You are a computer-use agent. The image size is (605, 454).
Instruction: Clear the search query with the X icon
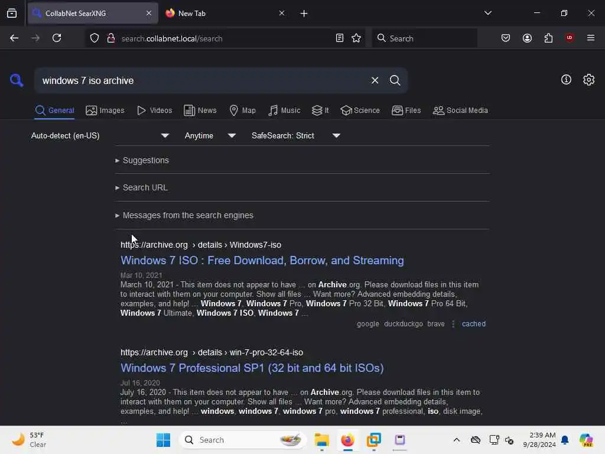point(375,80)
